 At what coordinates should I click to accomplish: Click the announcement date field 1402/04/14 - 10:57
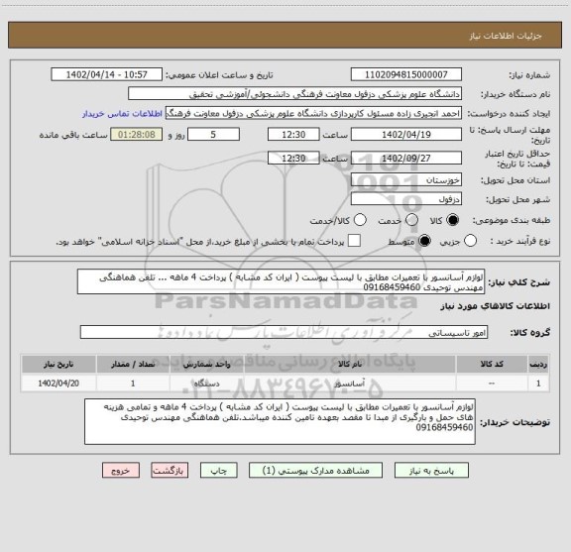tap(107, 74)
